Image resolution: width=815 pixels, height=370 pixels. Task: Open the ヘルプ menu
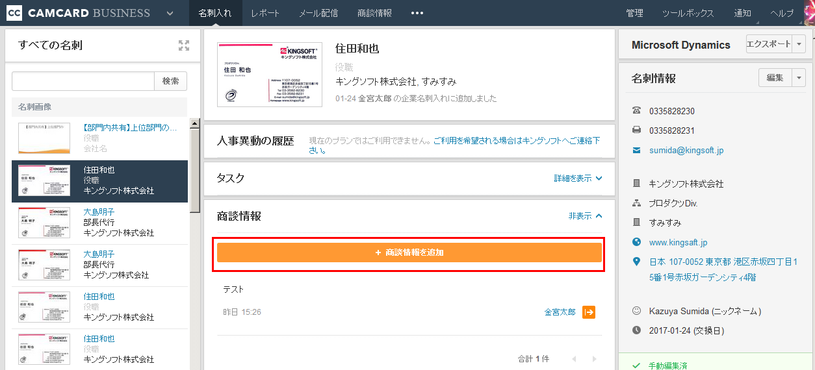point(782,13)
